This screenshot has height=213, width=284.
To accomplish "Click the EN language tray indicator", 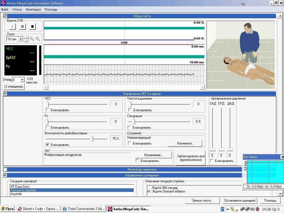I will point(222,209).
